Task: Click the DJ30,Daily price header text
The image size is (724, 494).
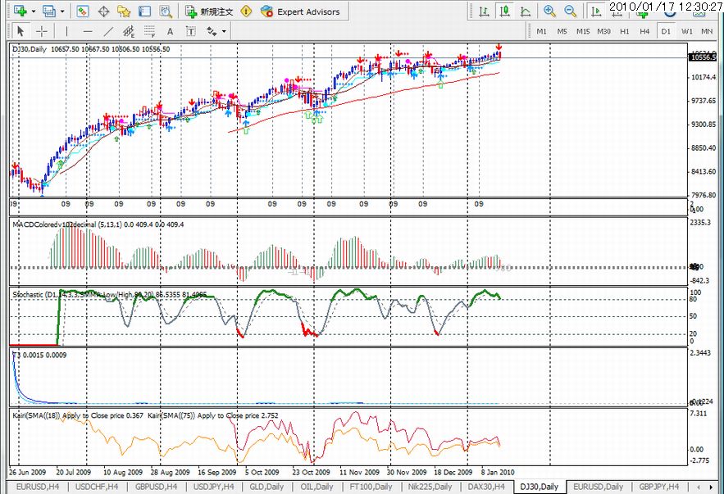Action: point(90,49)
